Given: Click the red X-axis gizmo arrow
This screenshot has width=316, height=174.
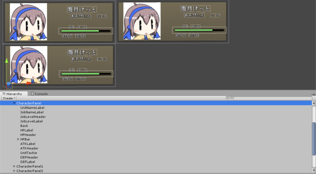Looking at the screenshot, I should click(29, 83).
